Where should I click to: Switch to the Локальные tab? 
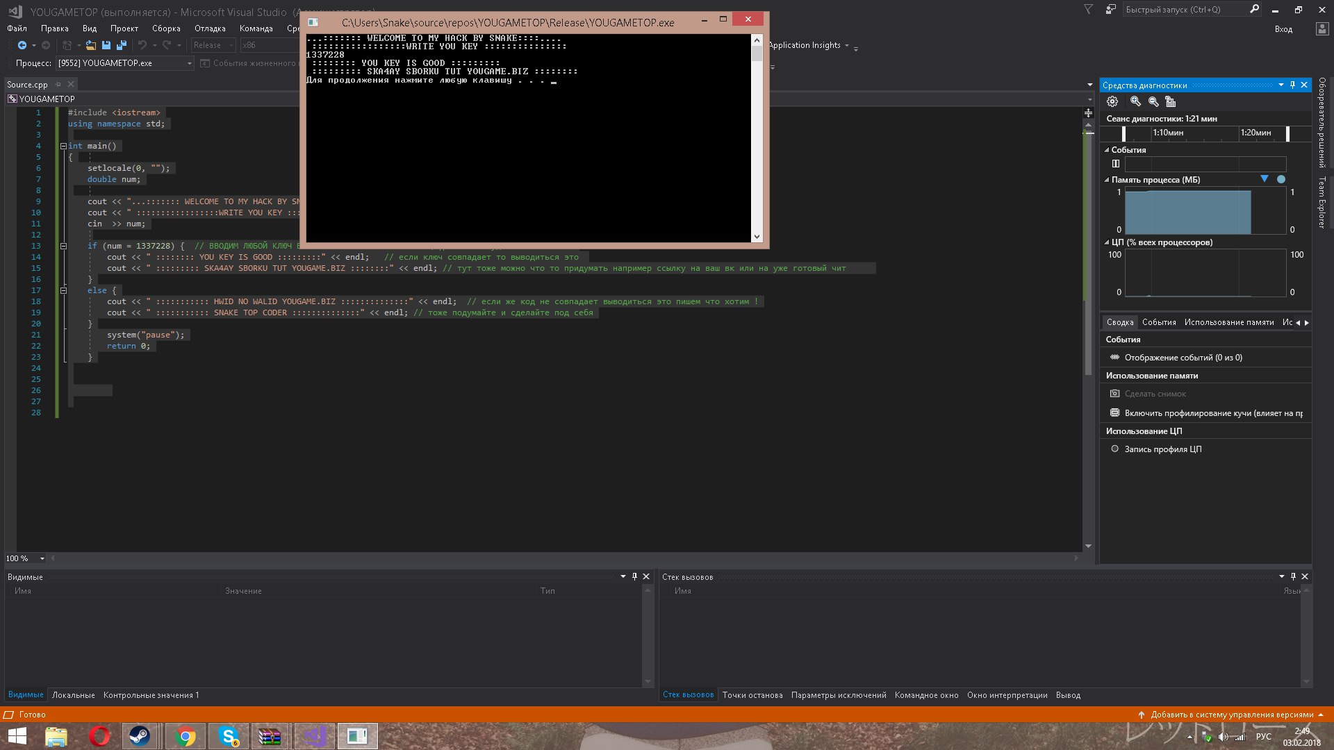tap(73, 695)
